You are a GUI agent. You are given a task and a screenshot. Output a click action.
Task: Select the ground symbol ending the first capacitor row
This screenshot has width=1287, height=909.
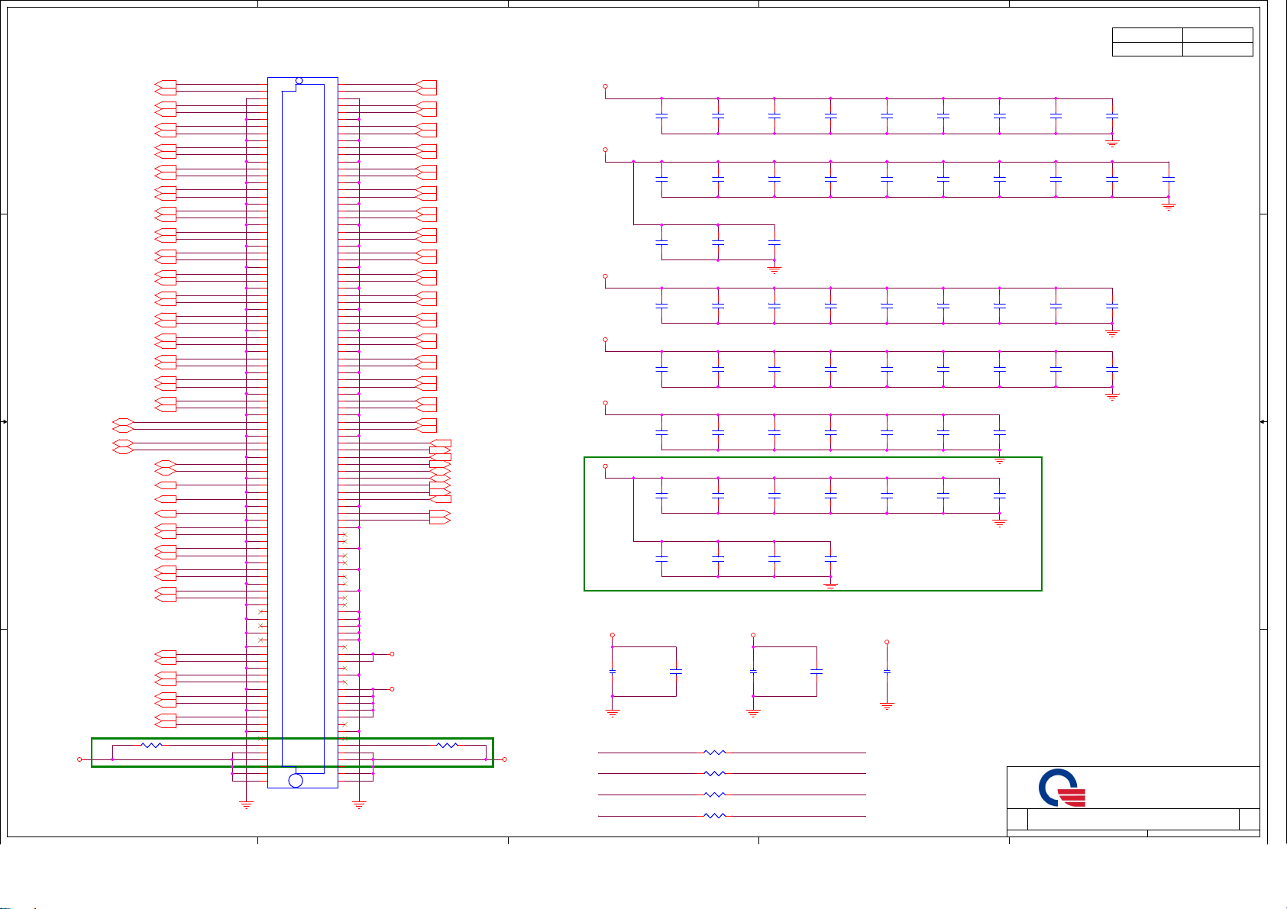point(1112,143)
